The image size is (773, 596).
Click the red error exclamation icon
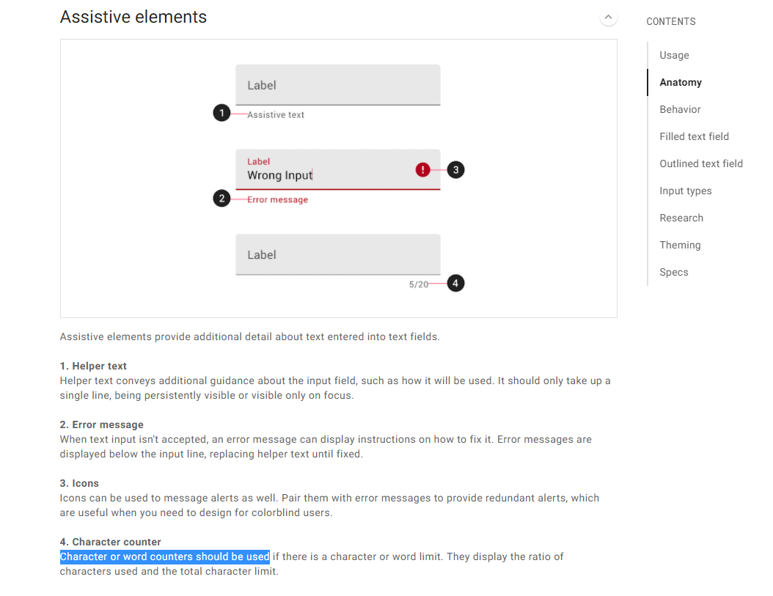tap(422, 169)
